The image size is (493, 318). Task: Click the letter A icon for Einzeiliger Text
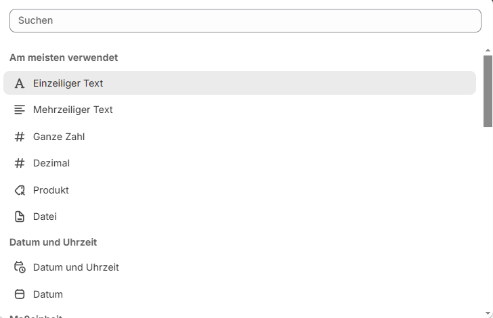tap(20, 83)
